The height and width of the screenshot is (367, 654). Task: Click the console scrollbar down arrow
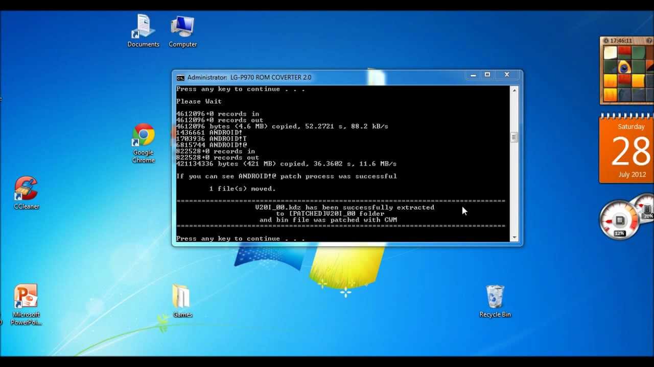(x=515, y=238)
